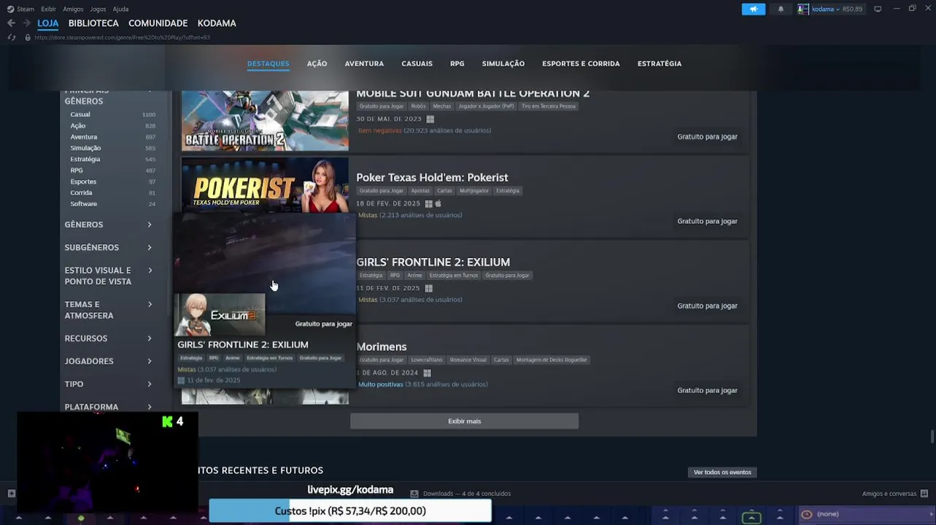Screen dimensions: 936x525
Task: Open the Morimens game title
Action: coord(381,346)
